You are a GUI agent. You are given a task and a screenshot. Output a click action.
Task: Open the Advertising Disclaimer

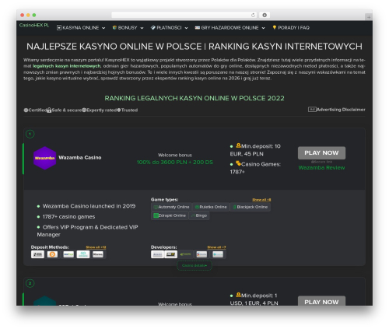coord(337,110)
